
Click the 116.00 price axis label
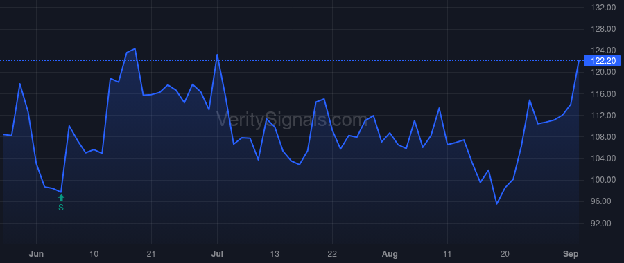point(603,93)
